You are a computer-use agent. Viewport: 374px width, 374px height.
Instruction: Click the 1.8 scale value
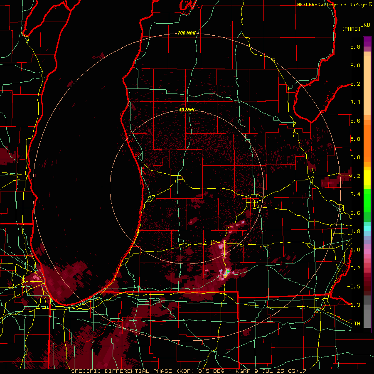[x=355, y=231]
